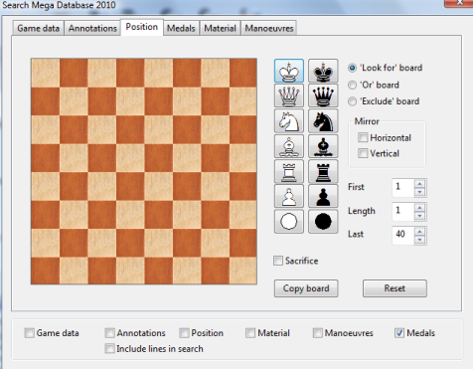Select the white circle wildcard piece
This screenshot has height=369, width=473.
[289, 222]
